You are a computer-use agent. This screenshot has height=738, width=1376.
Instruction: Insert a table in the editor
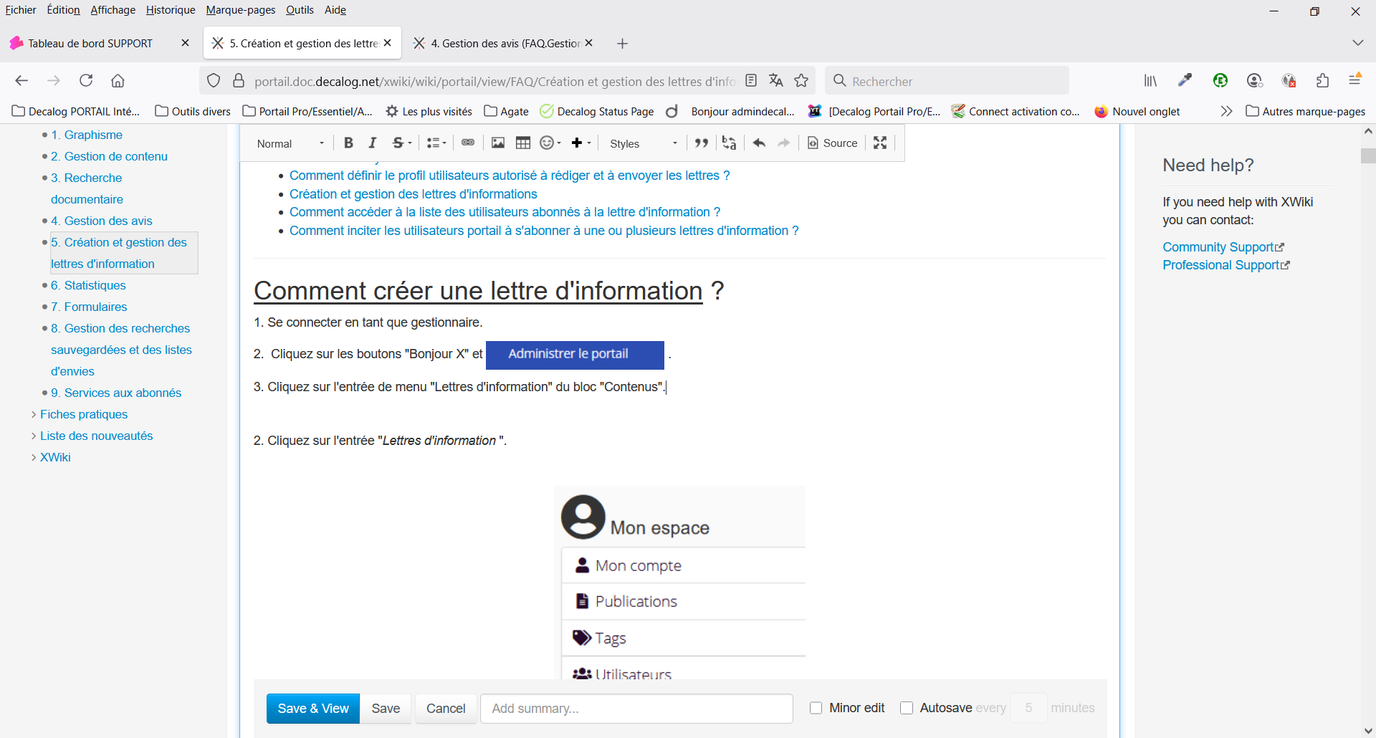tap(523, 143)
